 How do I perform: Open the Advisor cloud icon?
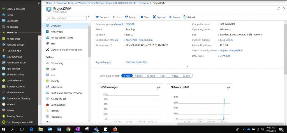3,110
